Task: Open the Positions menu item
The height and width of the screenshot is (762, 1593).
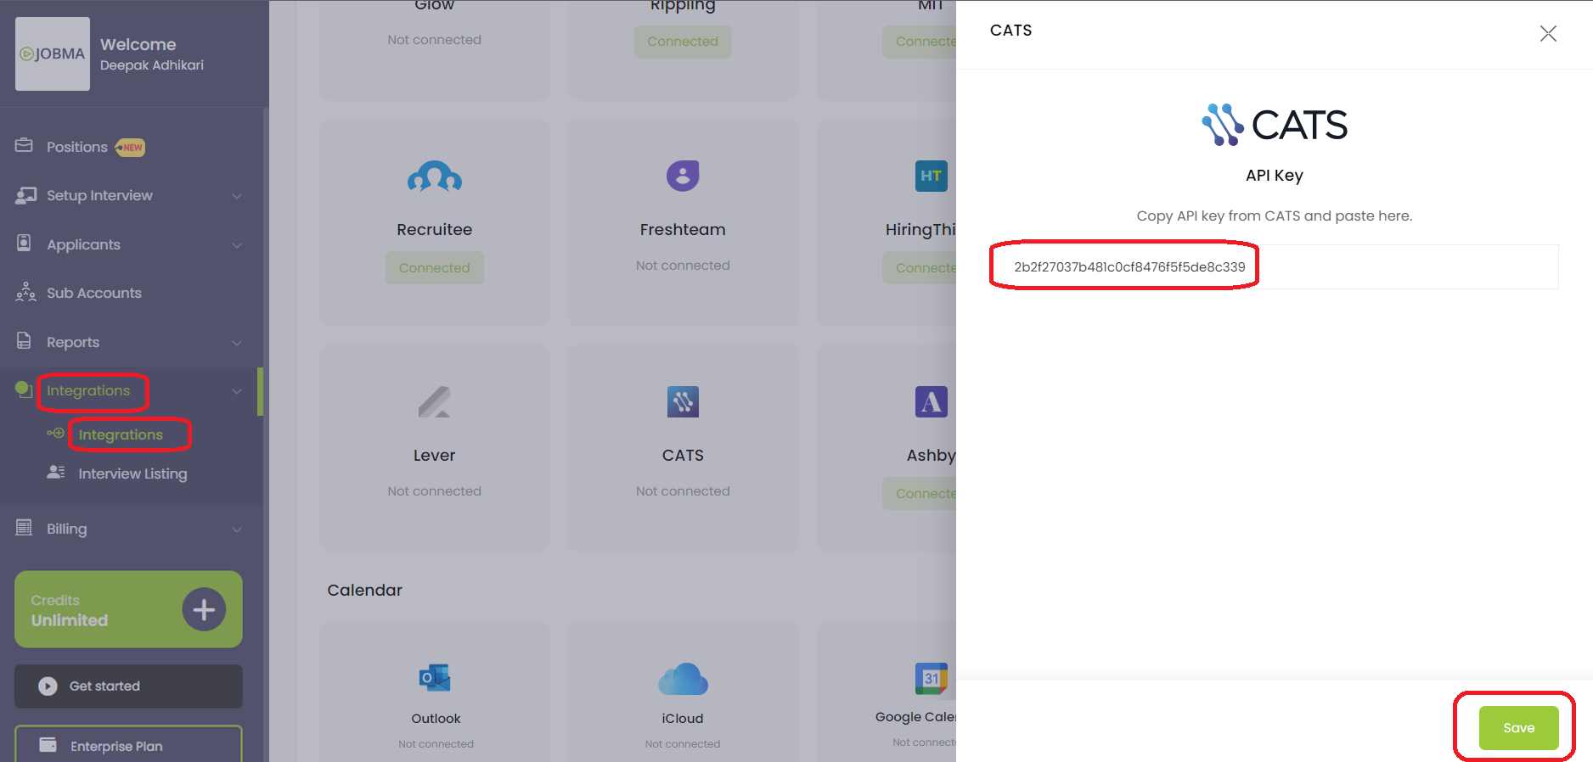Action: click(77, 147)
